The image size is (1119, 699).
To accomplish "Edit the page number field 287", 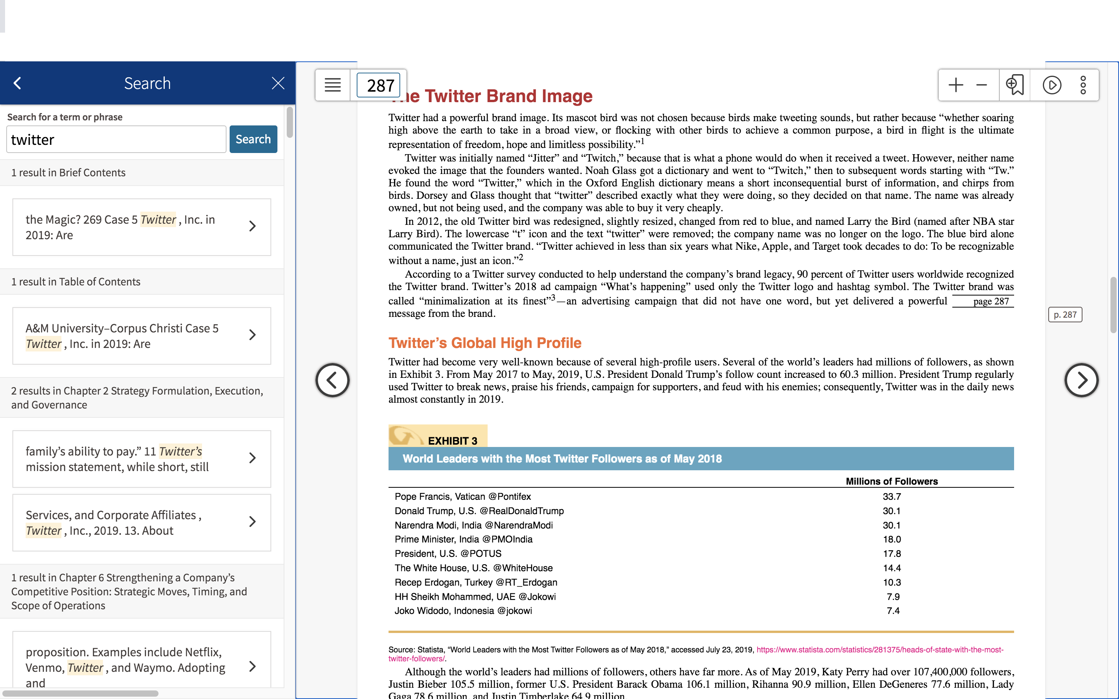I will click(x=378, y=85).
